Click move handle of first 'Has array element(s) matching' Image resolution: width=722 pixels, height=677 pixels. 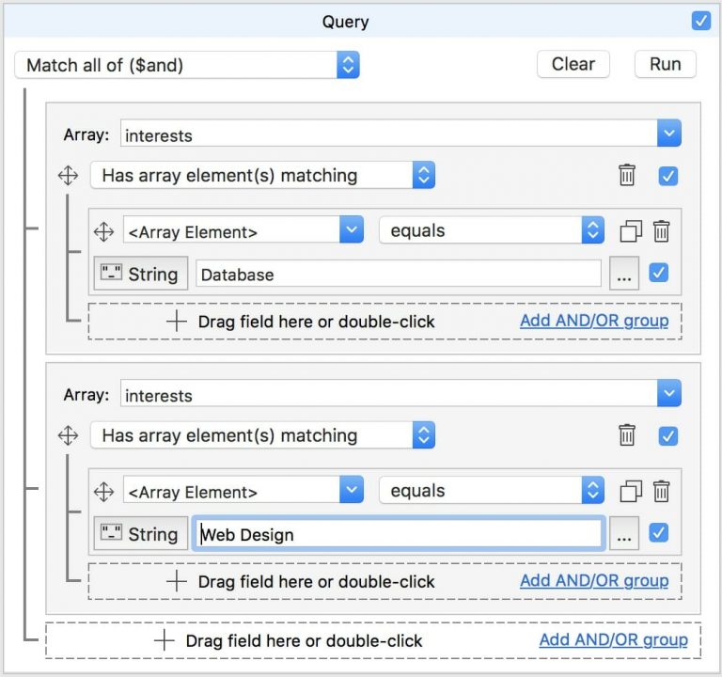click(x=68, y=176)
